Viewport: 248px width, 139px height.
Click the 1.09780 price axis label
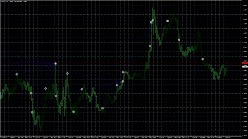[245, 84]
